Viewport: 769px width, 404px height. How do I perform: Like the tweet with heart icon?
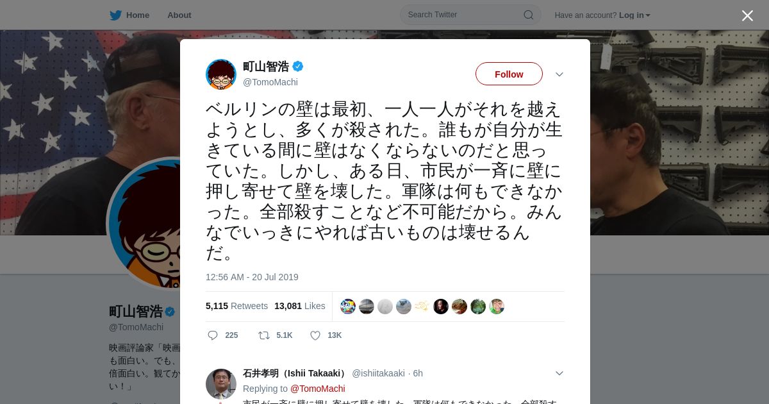pos(315,335)
